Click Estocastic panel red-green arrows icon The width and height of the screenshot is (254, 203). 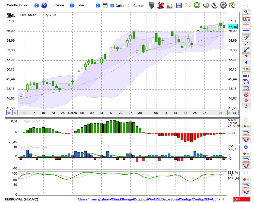pyautogui.click(x=246, y=180)
